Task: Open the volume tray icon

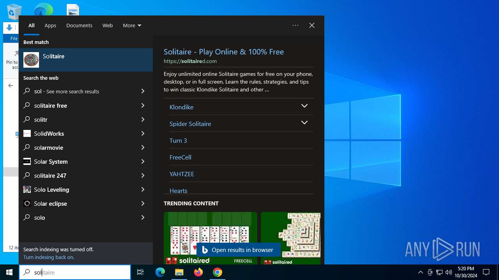Action: point(448,272)
